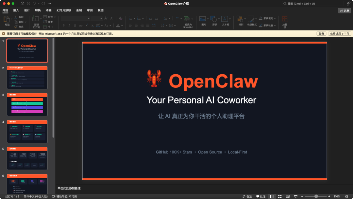Open the Animations (动画) tab
This screenshot has width=353, height=199.
[x=48, y=10]
